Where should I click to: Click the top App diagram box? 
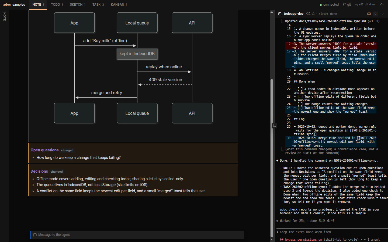[x=74, y=23]
